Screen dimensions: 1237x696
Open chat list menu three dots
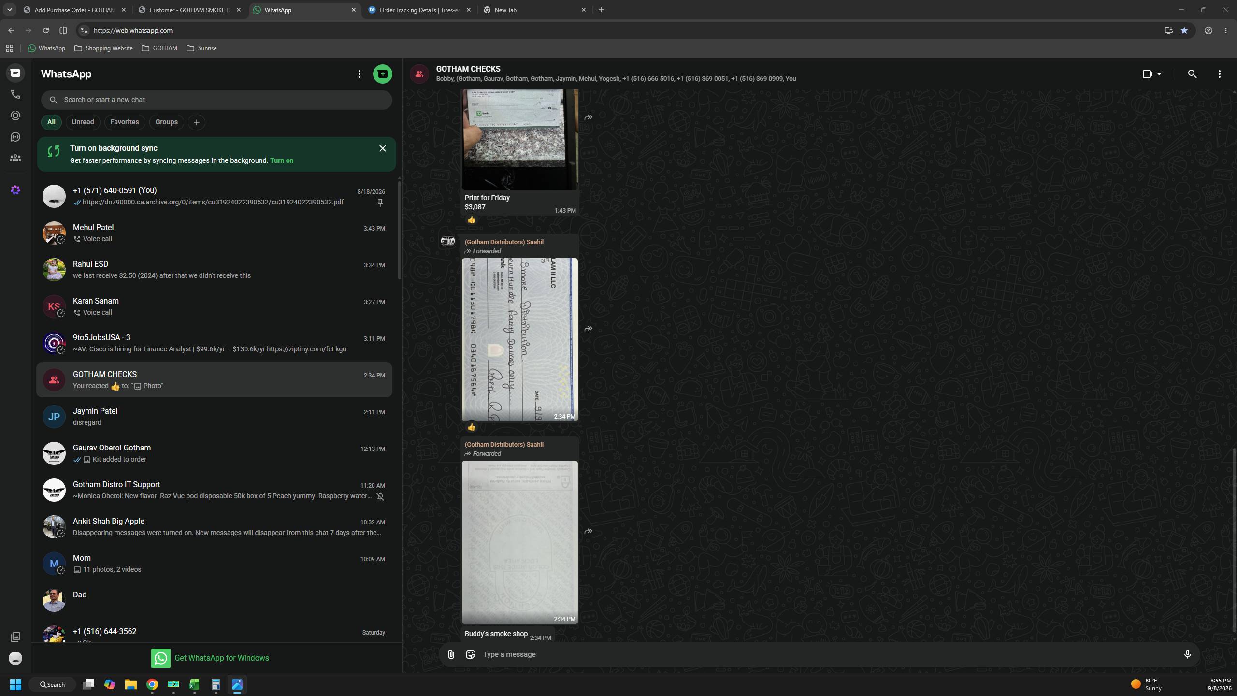pos(359,74)
